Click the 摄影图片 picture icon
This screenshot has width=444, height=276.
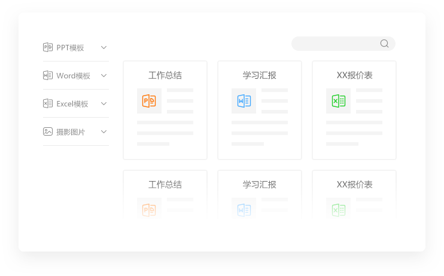pyautogui.click(x=48, y=131)
